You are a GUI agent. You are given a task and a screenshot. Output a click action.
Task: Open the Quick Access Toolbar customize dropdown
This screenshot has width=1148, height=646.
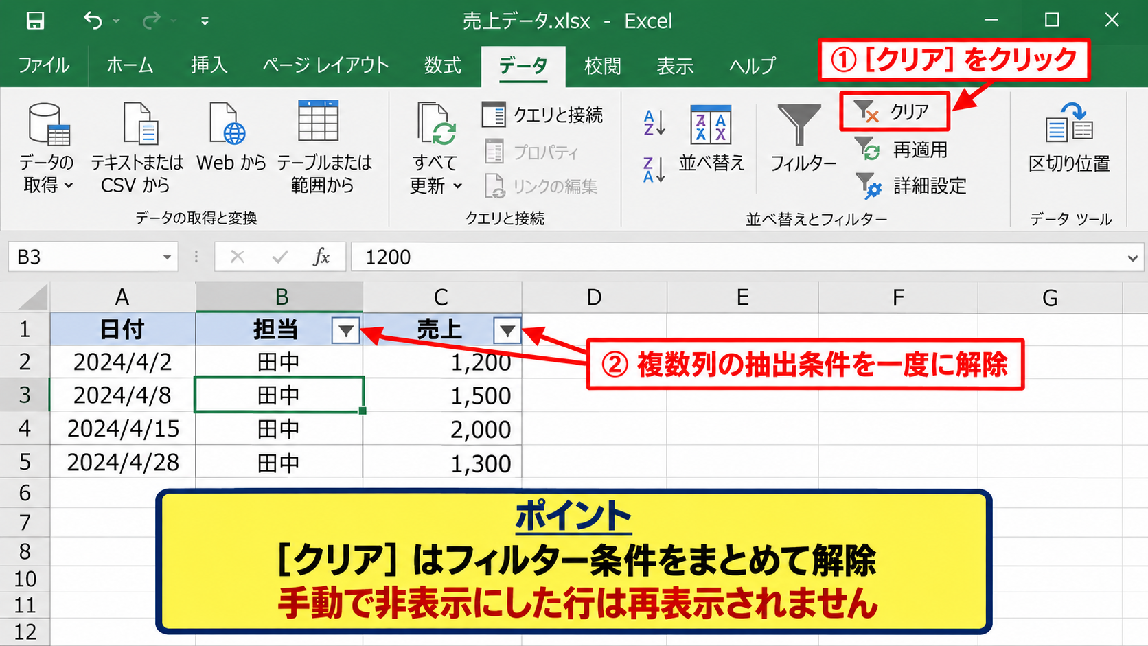pyautogui.click(x=205, y=21)
